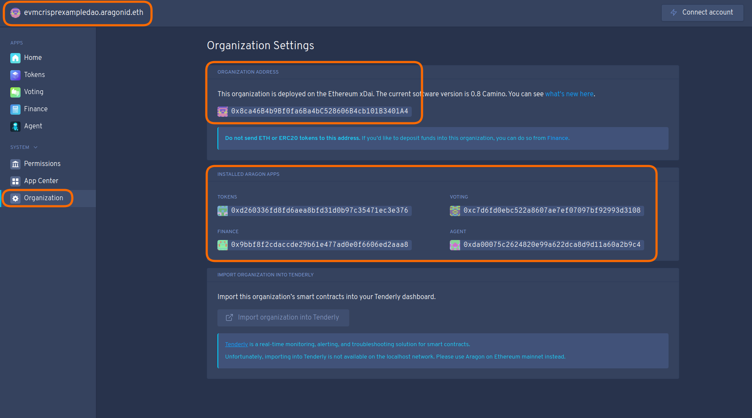Click the Agent address identicon
This screenshot has width=752, height=418.
[x=455, y=245]
